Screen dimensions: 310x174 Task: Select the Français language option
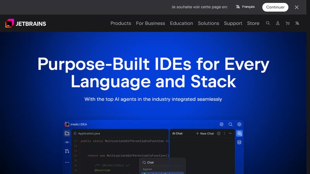pyautogui.click(x=245, y=7)
